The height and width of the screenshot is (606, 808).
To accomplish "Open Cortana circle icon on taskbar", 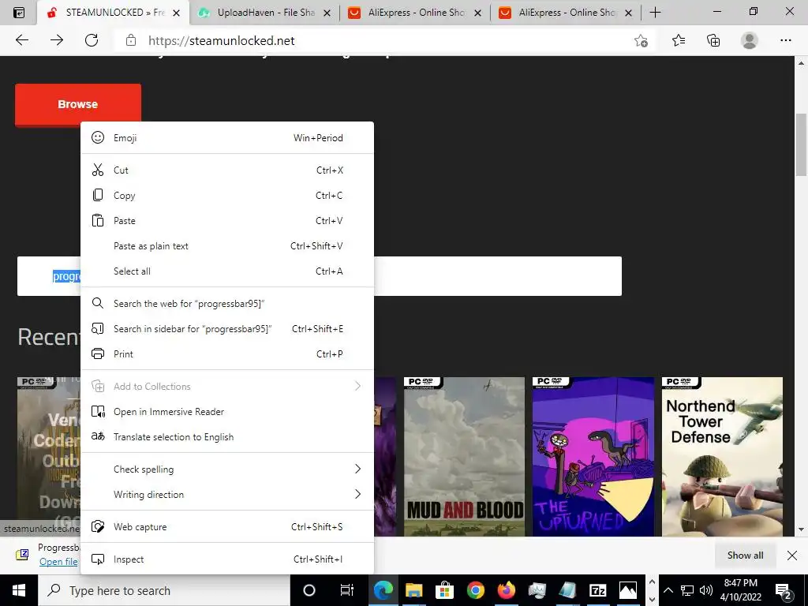I will pyautogui.click(x=309, y=590).
